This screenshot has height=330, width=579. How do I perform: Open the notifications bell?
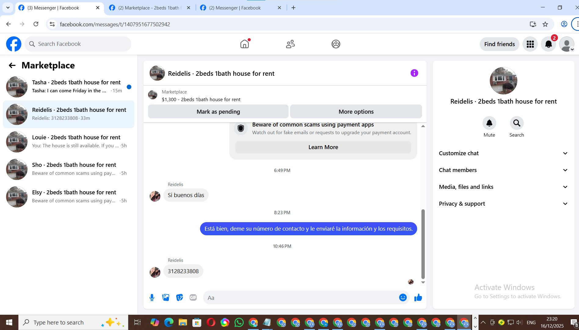point(548,44)
